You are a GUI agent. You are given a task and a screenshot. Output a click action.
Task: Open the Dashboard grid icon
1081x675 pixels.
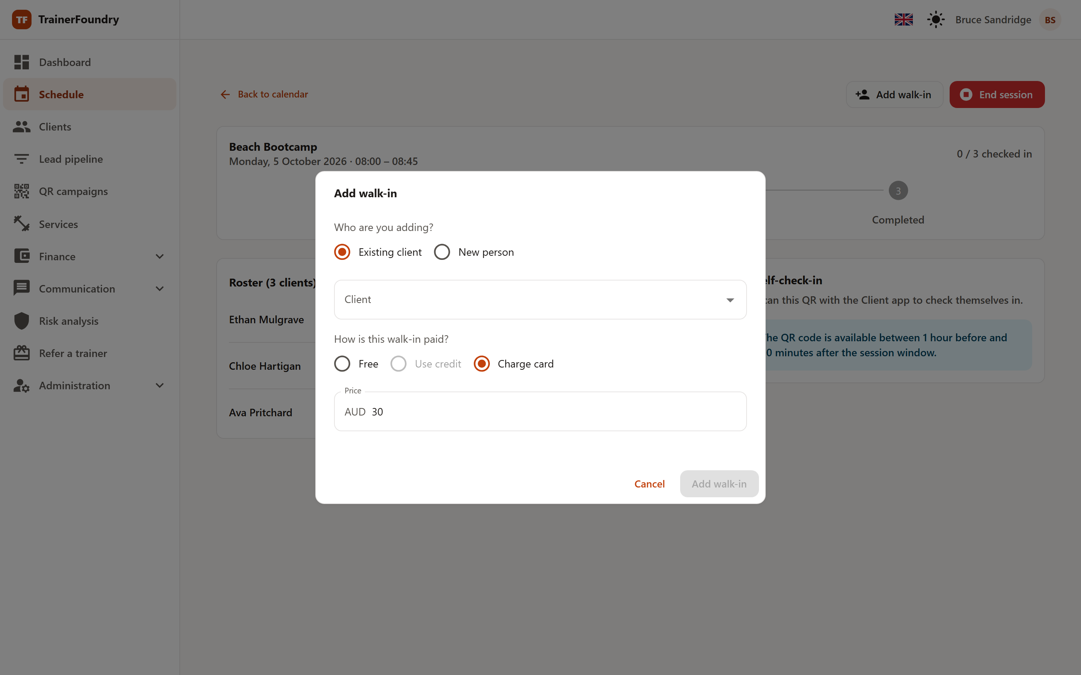[x=21, y=62]
